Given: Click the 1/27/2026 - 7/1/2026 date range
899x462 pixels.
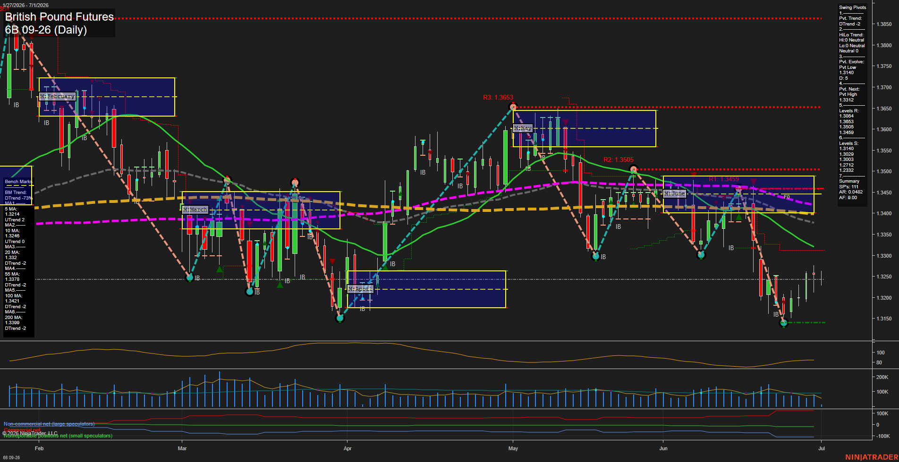Looking at the screenshot, I should (25, 5).
